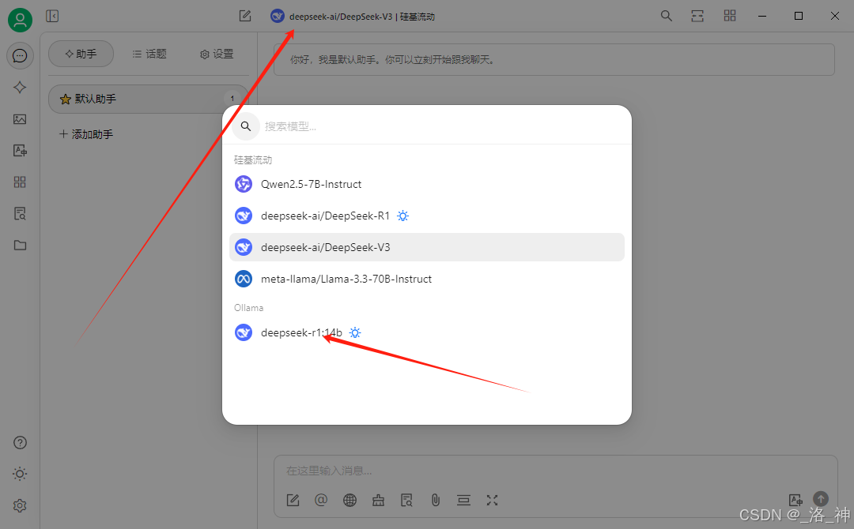Open settings gear at sidebar bottom

pos(20,505)
